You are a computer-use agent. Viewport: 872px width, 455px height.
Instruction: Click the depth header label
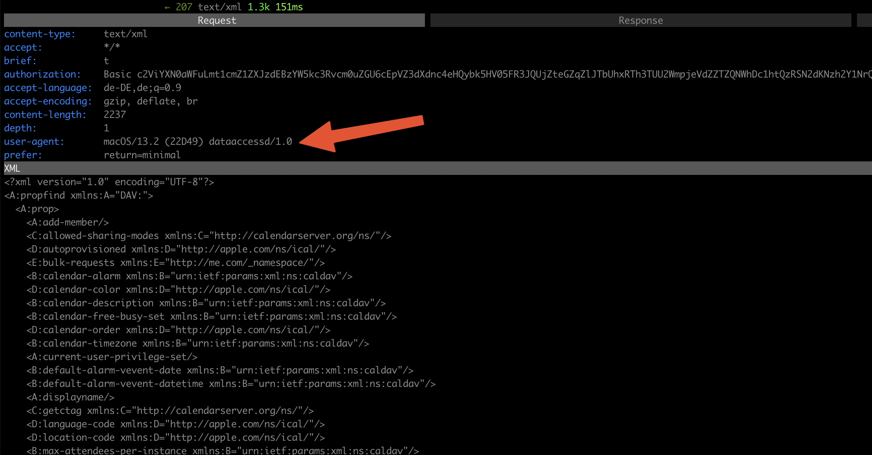click(20, 128)
